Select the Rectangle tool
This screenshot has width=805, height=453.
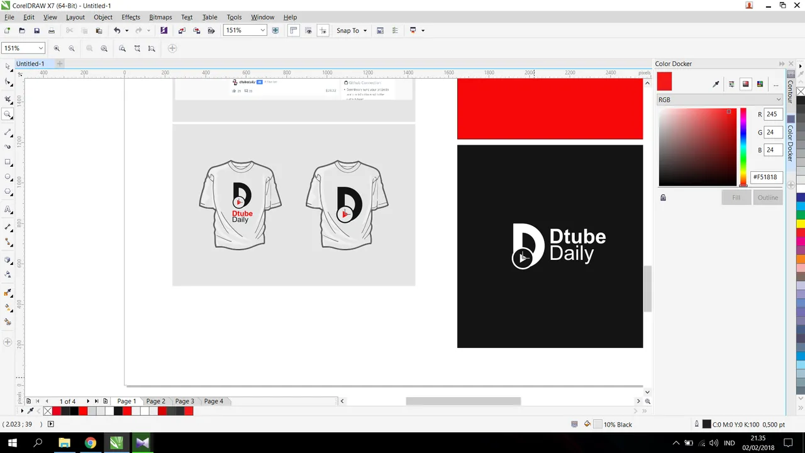[x=8, y=162]
